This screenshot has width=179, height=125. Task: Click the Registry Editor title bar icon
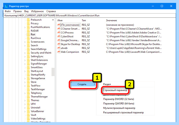pyautogui.click(x=6, y=6)
